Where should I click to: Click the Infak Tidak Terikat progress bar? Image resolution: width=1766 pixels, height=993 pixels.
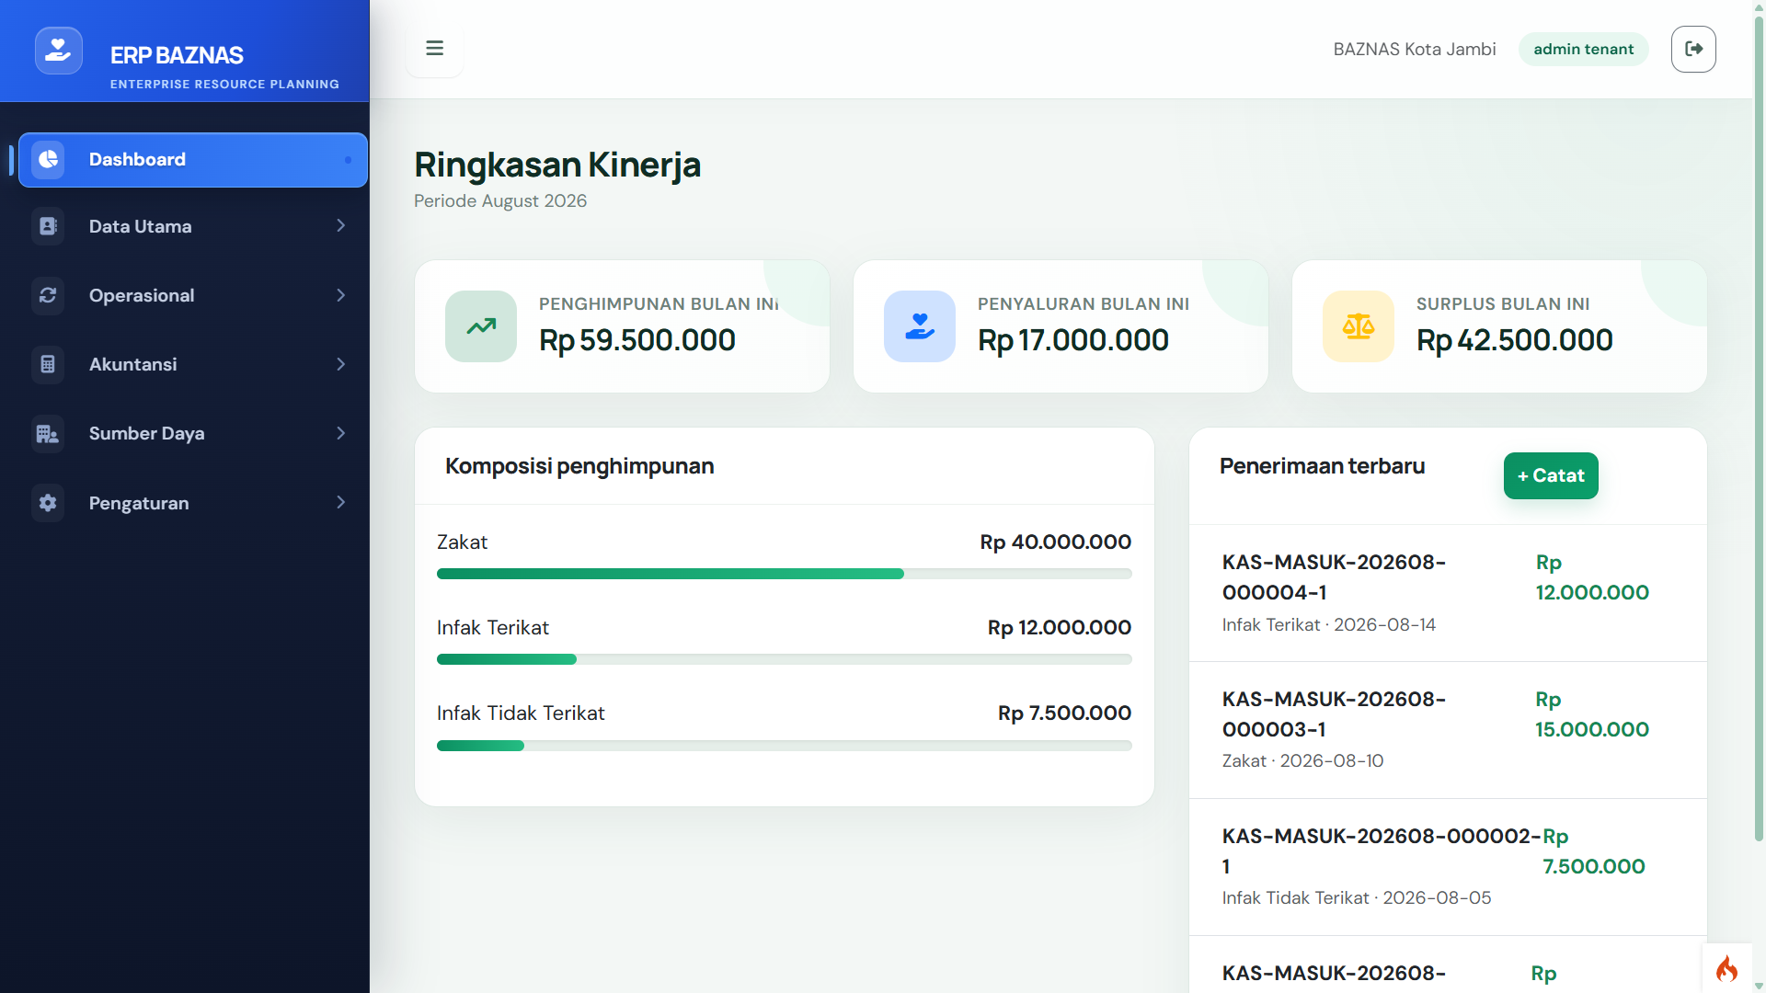tap(784, 746)
